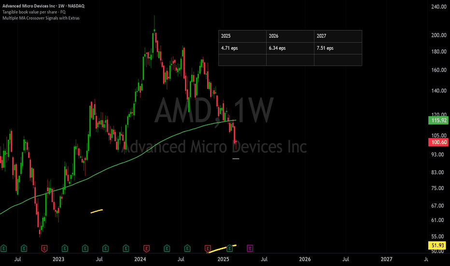Click the 2025 header cell in the table
Image resolution: width=450 pixels, height=266 pixels.
242,36
